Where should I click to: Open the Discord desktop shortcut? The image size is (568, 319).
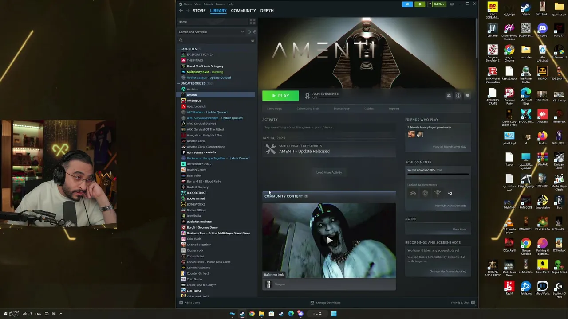(542, 31)
